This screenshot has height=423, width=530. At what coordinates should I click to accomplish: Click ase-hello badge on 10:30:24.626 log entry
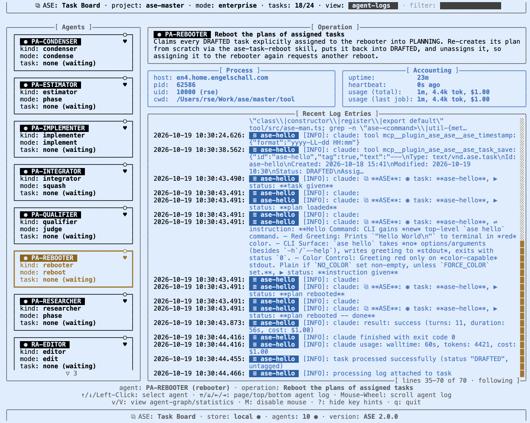[x=274, y=135]
